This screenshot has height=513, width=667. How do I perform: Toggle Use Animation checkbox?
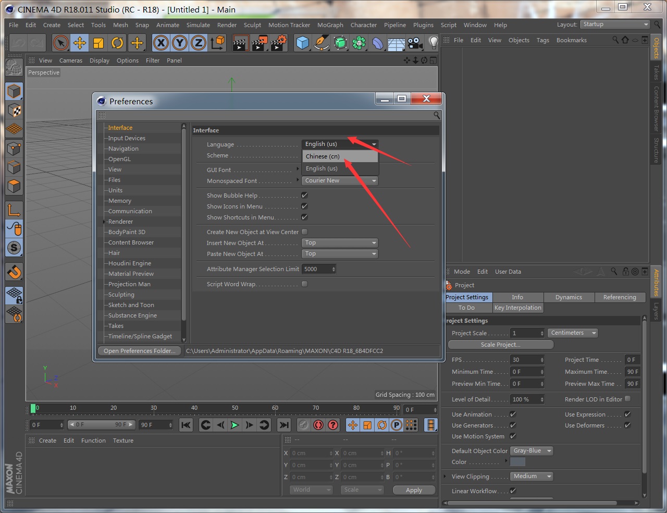click(x=513, y=414)
